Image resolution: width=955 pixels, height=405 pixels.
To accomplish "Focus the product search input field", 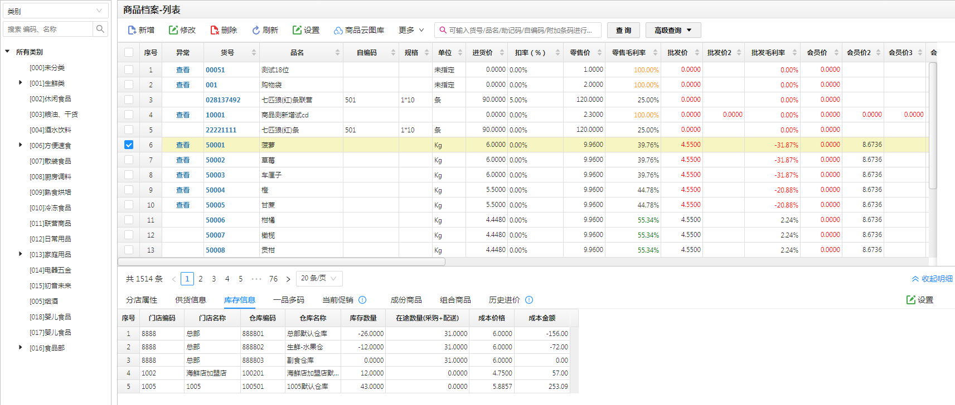I will tap(518, 30).
